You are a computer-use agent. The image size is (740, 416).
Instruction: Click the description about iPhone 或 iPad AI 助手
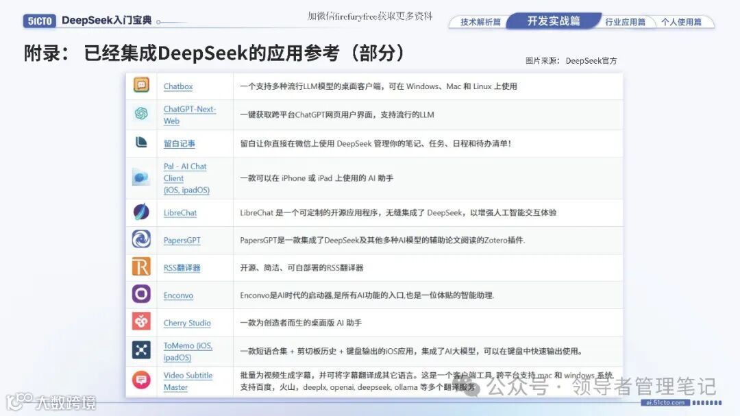click(317, 178)
